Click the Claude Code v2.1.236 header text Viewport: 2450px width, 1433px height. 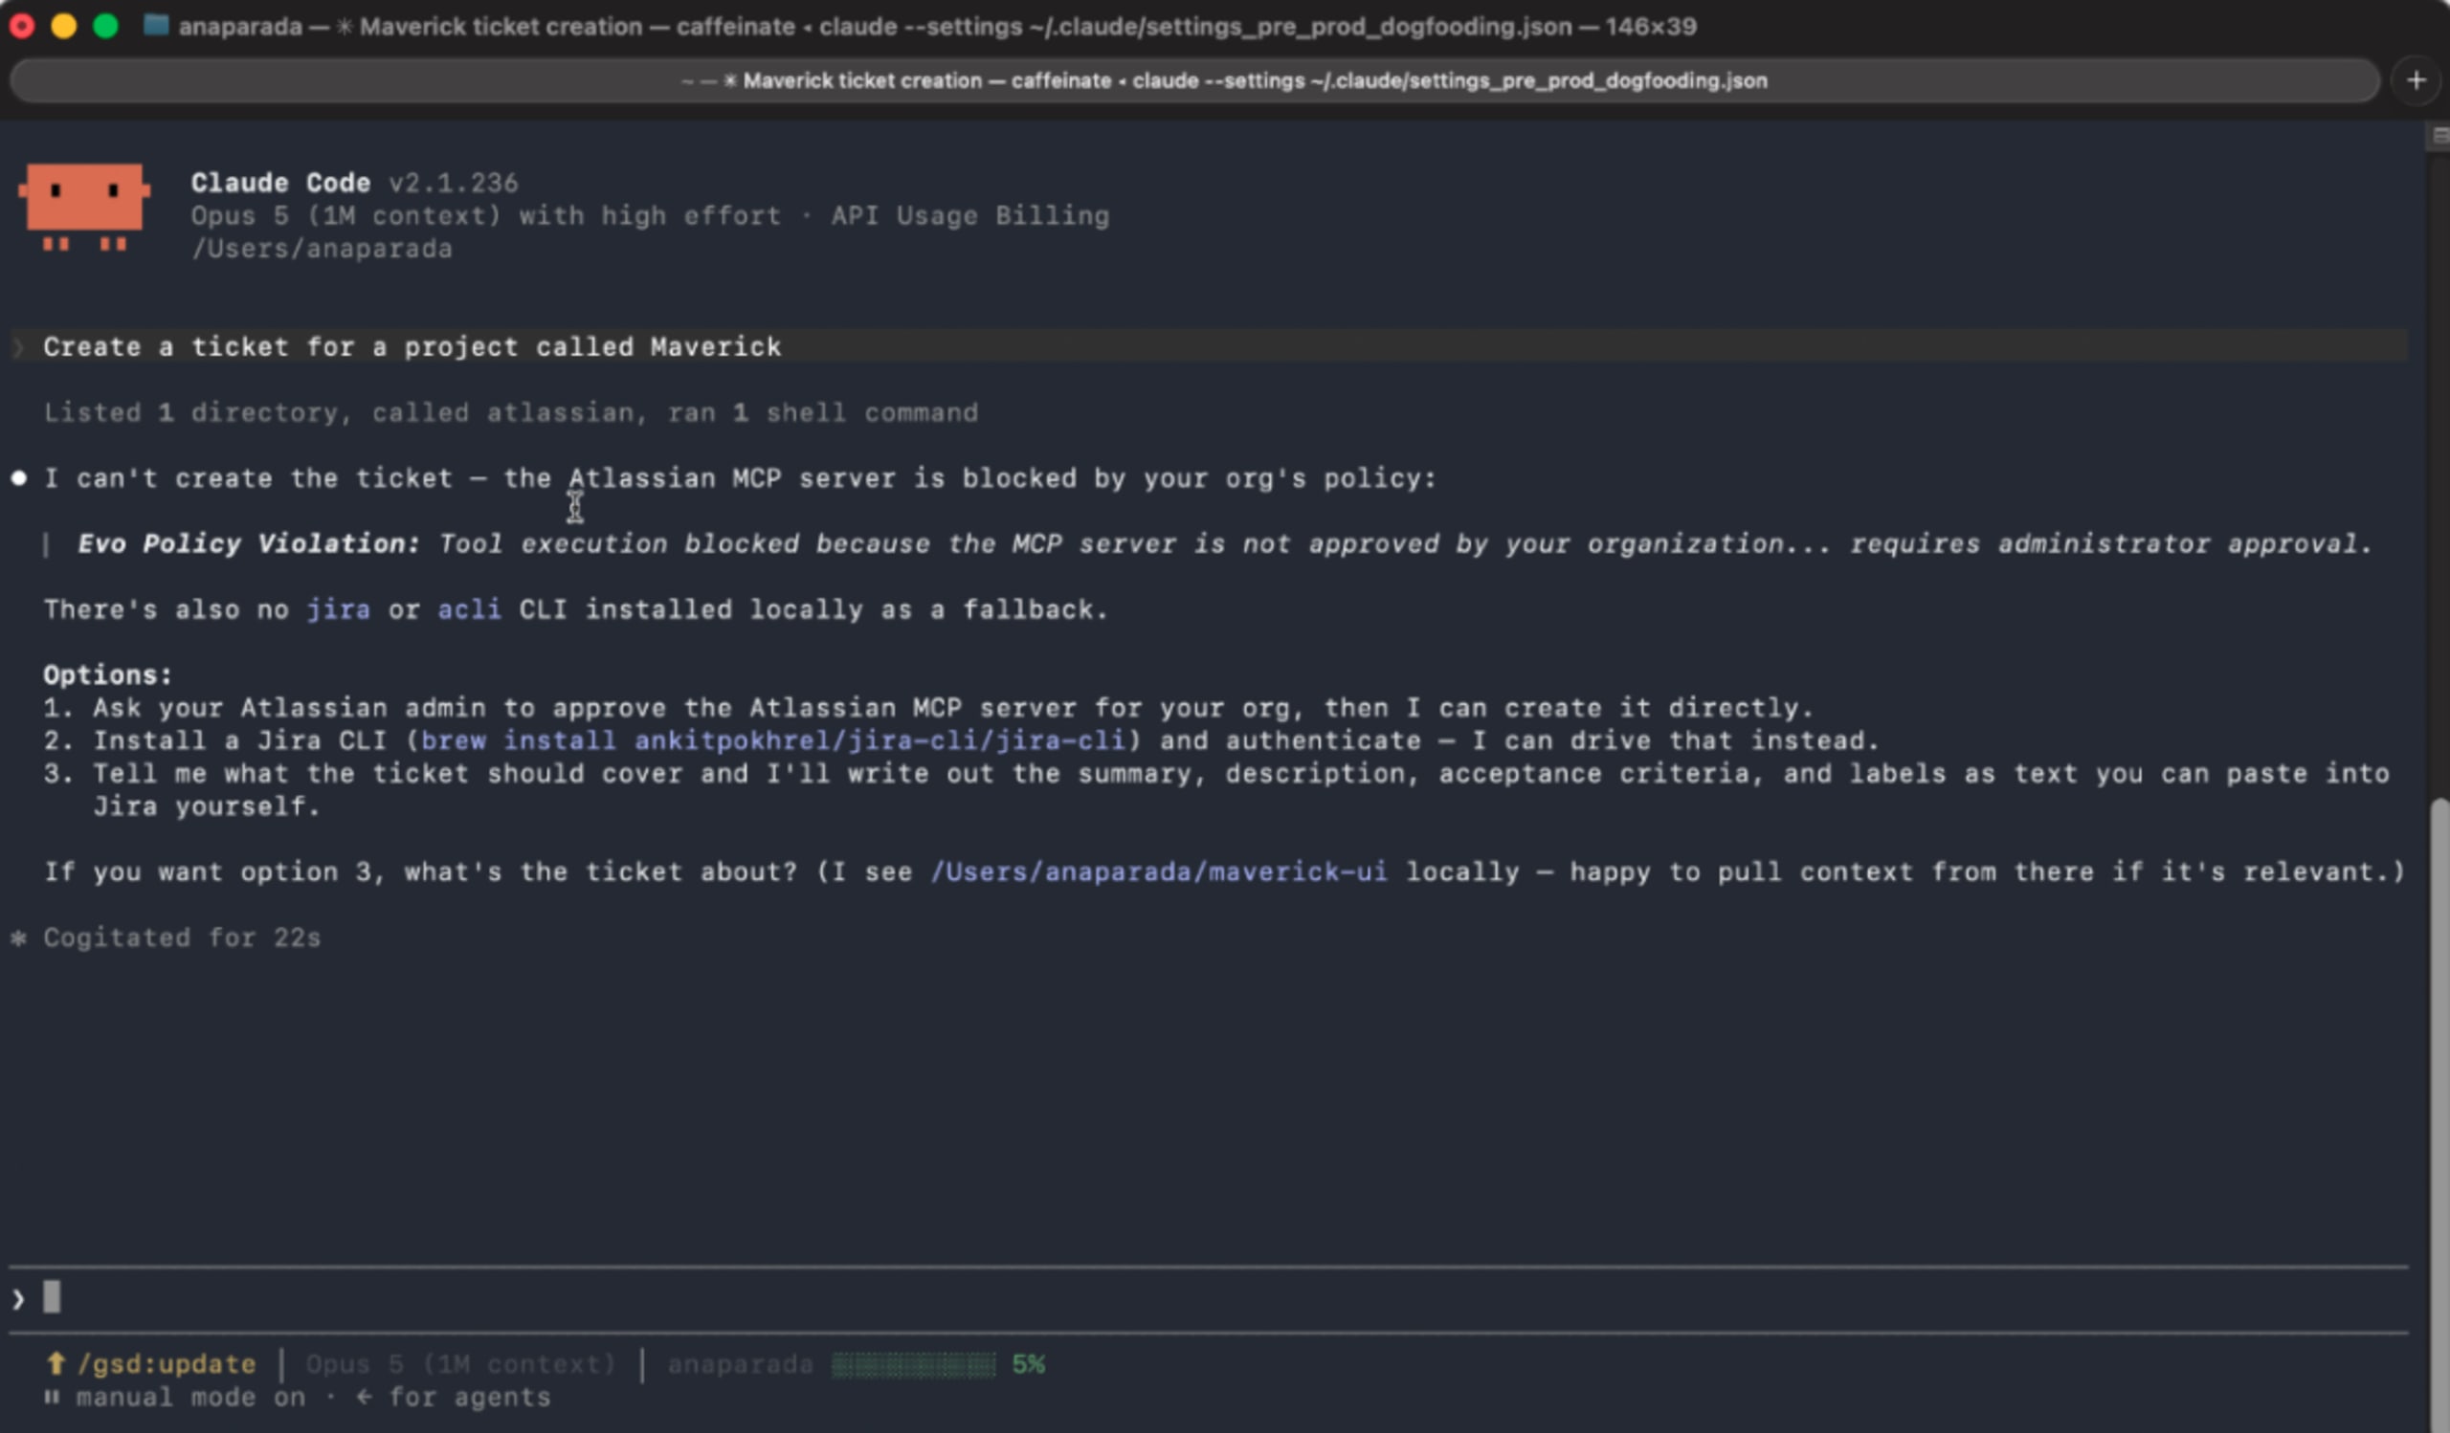coord(355,183)
